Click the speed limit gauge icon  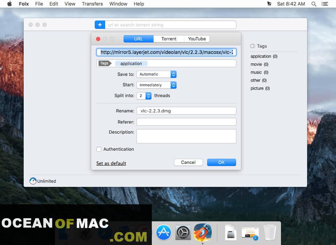point(33,181)
